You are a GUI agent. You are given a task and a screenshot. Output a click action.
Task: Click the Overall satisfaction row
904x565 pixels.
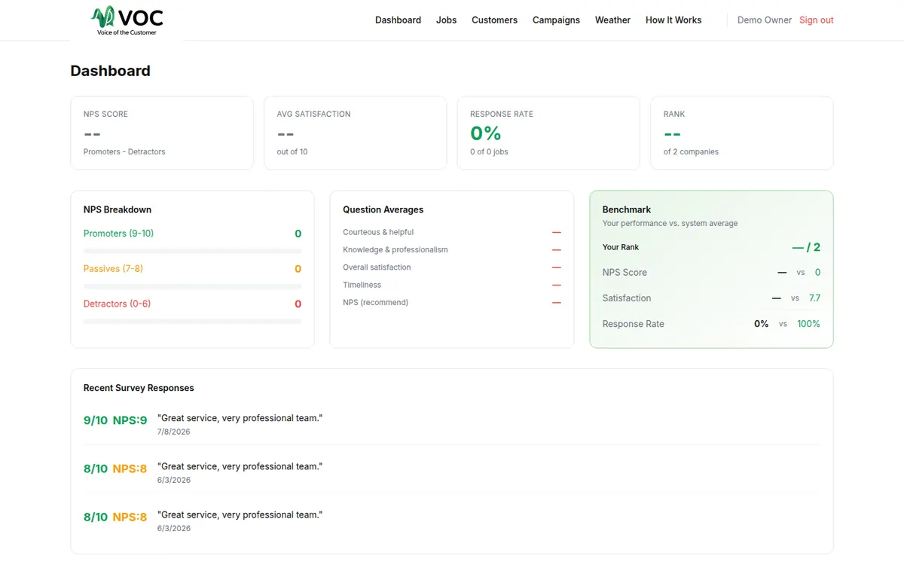pos(452,267)
